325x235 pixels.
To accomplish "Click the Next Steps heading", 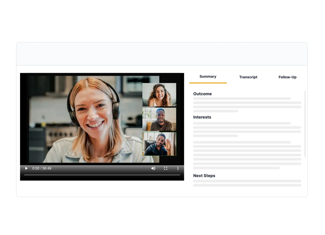I will coord(204,176).
